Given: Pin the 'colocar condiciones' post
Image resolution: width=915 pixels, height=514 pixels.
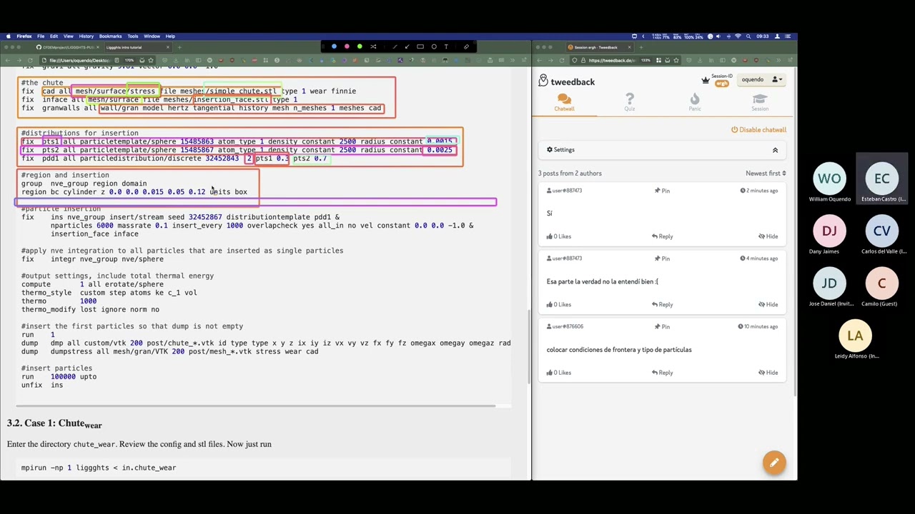Looking at the screenshot, I should click(x=663, y=327).
